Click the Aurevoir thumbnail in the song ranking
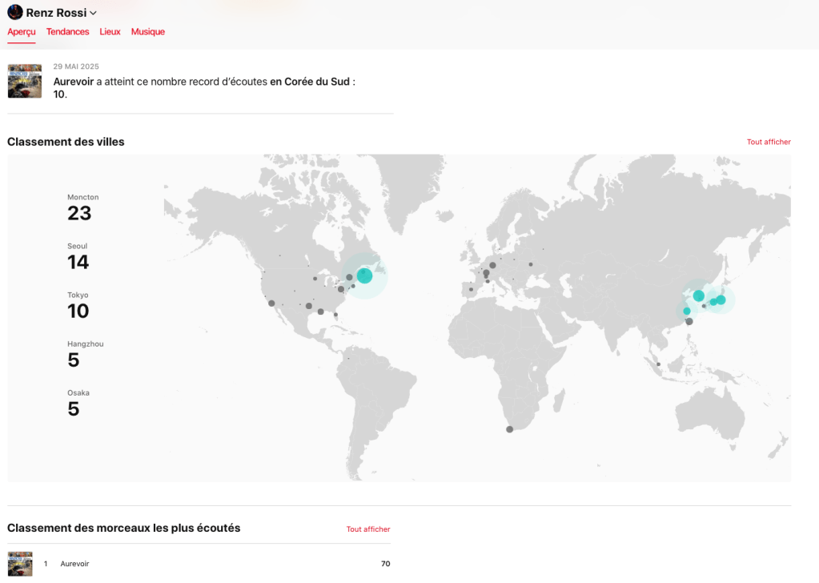819x583 pixels. 20,564
